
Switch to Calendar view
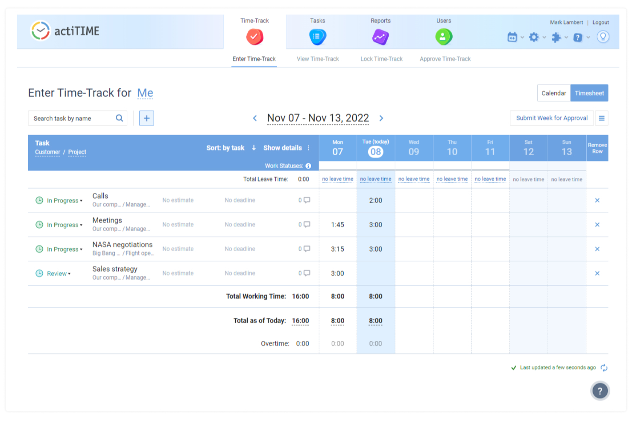[x=554, y=93]
